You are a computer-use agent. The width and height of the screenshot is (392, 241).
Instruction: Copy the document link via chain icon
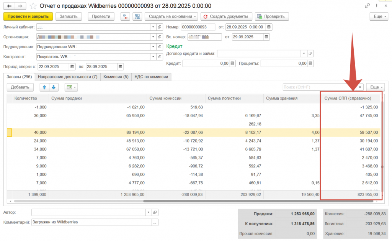pos(367,6)
